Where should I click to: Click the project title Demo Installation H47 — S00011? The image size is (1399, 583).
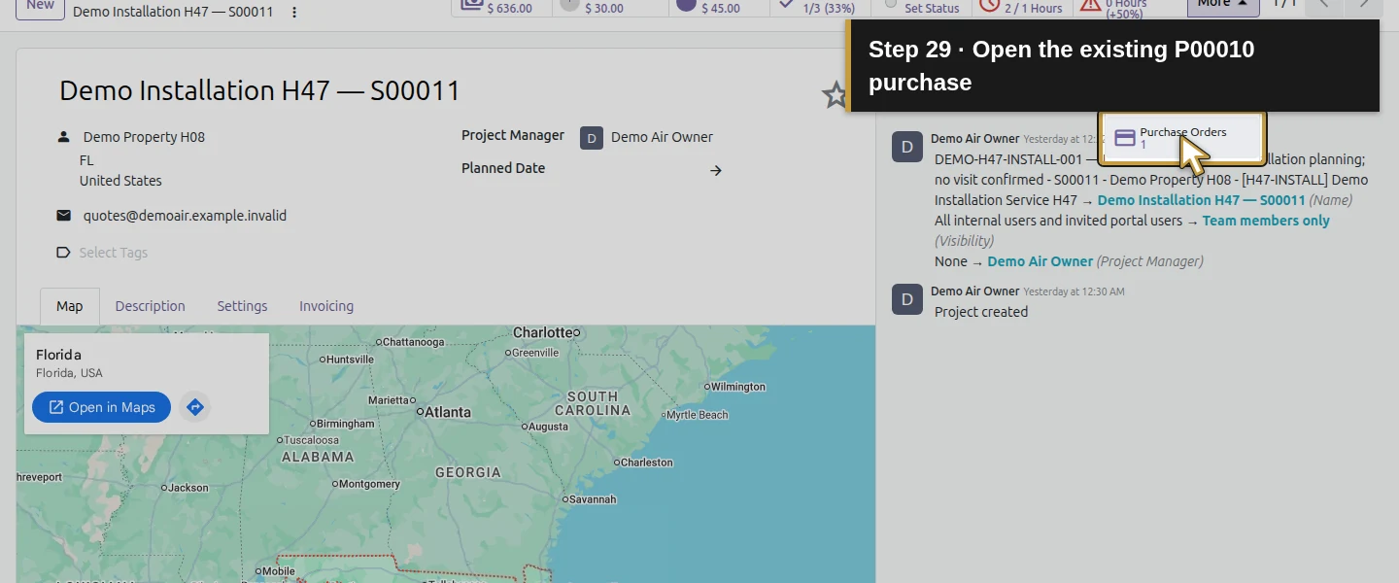[x=259, y=90]
